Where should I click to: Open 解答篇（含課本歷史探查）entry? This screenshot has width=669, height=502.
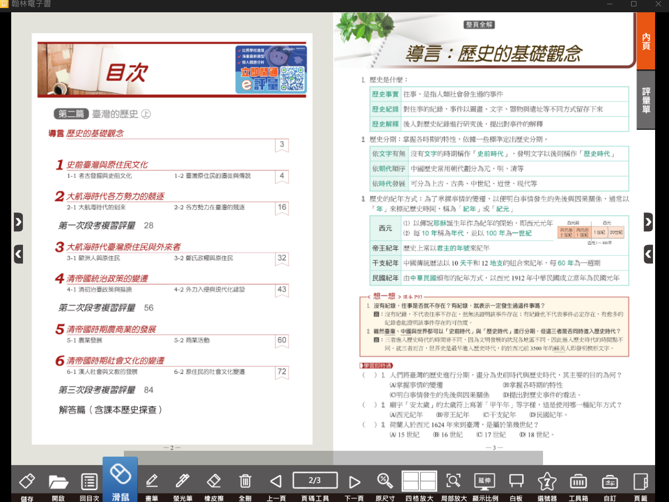click(x=111, y=410)
